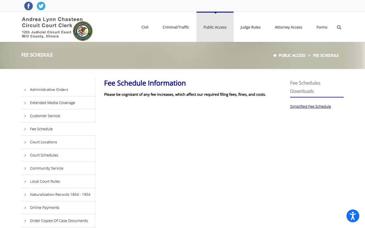
Task: Click the chevron beside Online Payments
Action: tap(25, 208)
